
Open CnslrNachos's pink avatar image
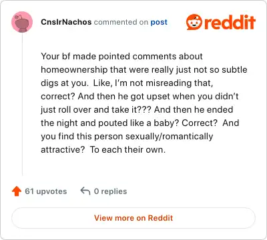[22, 22]
